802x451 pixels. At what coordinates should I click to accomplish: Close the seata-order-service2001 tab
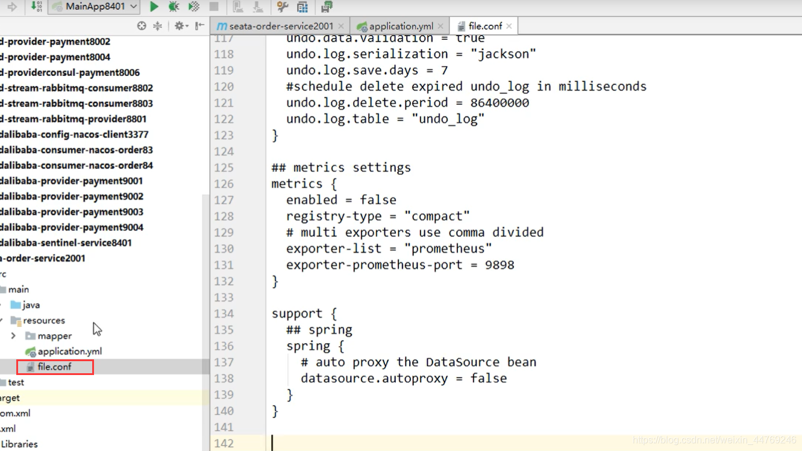341,26
